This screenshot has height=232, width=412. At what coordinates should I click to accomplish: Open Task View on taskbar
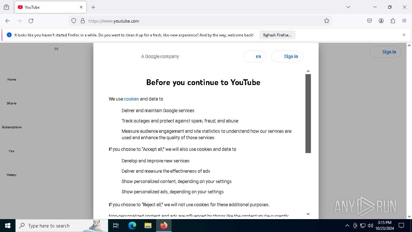pyautogui.click(x=116, y=226)
